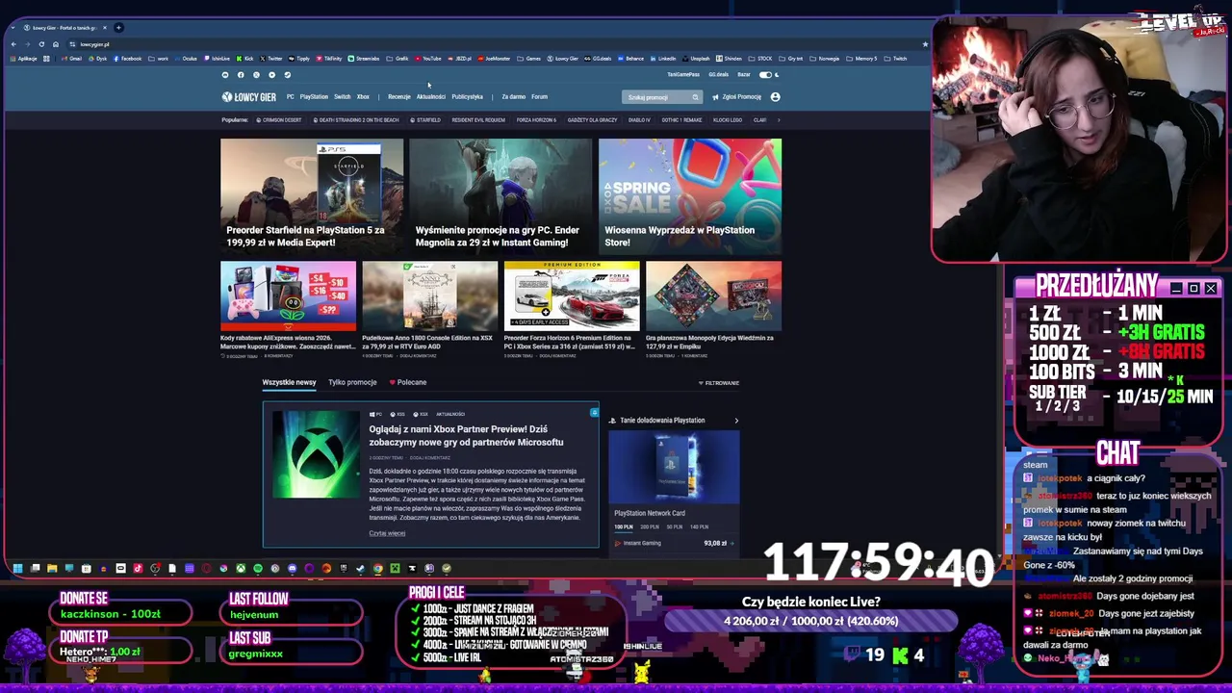Select the 100 PLN card value

point(624,526)
